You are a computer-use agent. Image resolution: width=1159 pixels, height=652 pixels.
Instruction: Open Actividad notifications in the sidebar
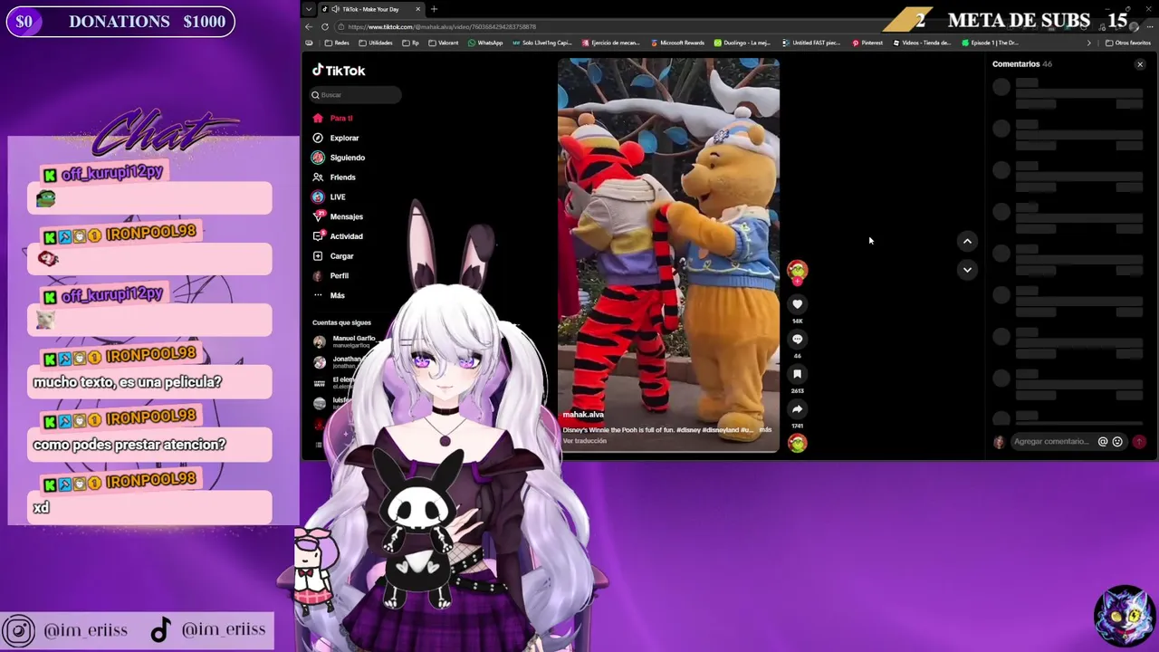click(x=337, y=236)
